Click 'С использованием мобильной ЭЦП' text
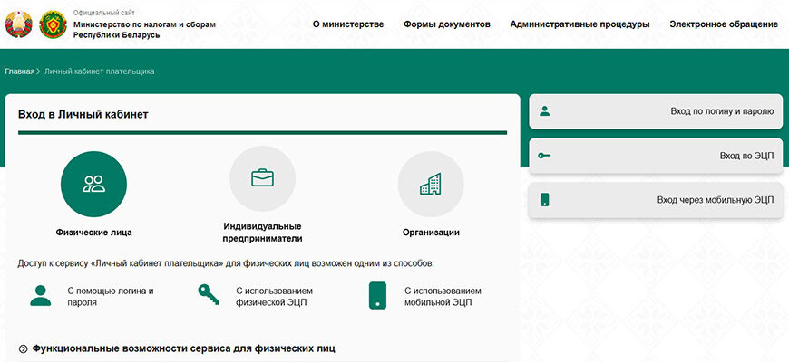789x362 pixels. tap(443, 297)
